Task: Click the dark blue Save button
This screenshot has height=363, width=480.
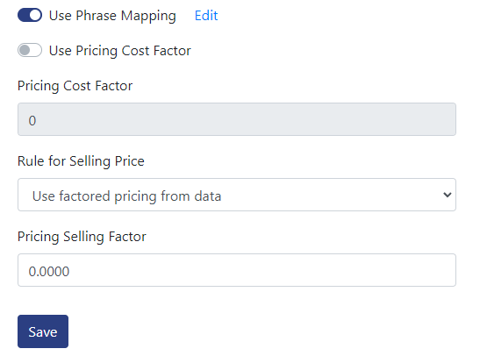Action: [x=43, y=331]
